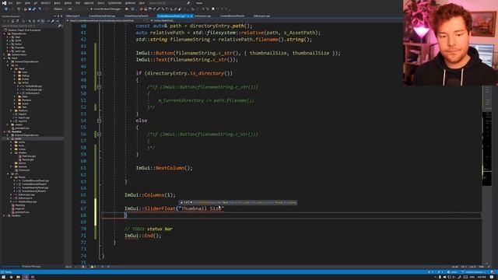Select the textures folder under assets

(x=23, y=166)
